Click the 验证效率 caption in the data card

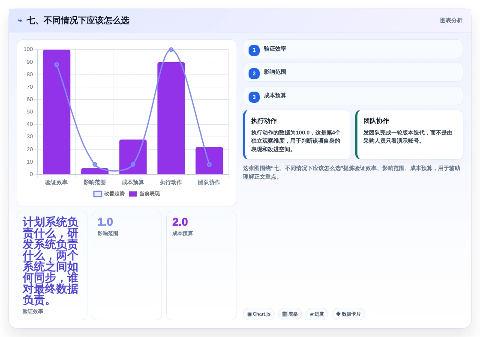[33, 311]
